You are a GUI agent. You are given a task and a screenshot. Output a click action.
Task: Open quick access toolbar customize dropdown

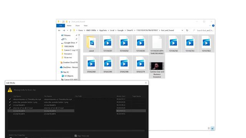click(69, 22)
